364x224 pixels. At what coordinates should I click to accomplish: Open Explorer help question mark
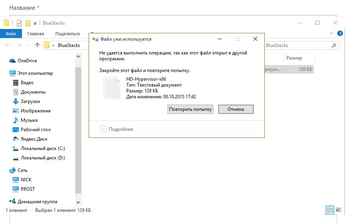340,33
